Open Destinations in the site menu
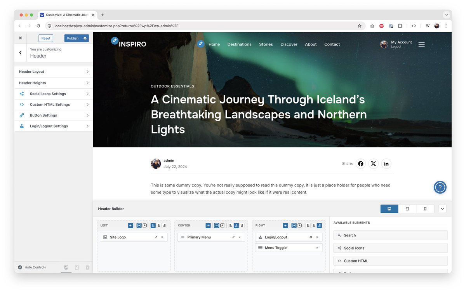The height and width of the screenshot is (292, 466). click(239, 44)
